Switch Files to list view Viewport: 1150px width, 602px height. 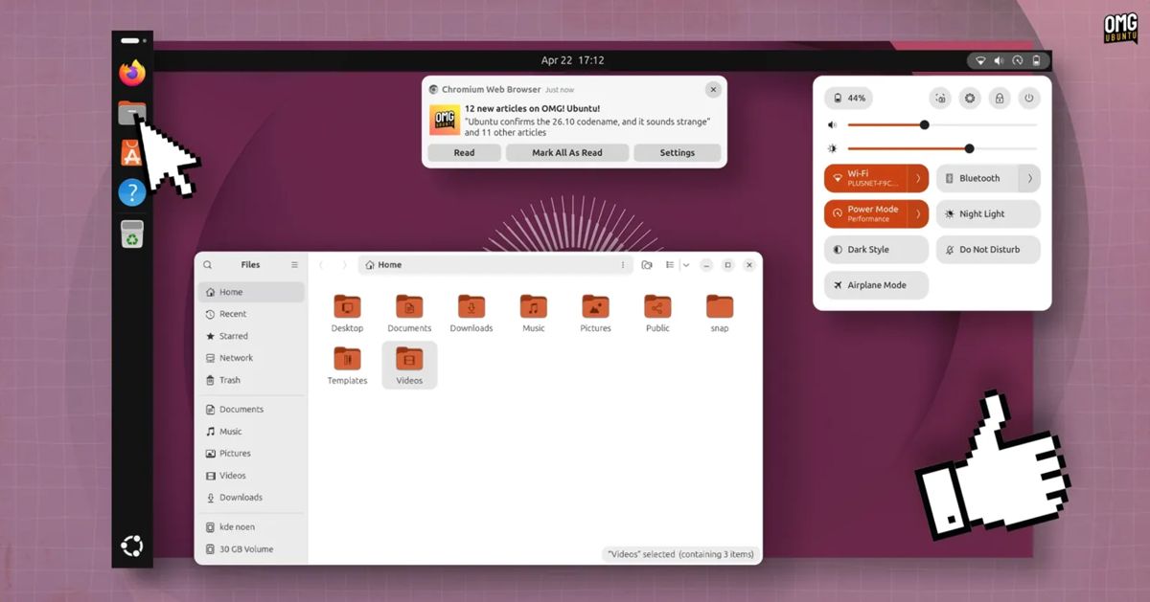(x=669, y=264)
